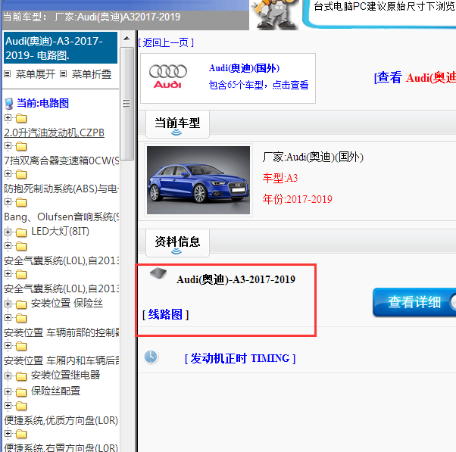The image size is (456, 452).
Task: Select the 当前:电路图 root item
Action: pos(42,103)
